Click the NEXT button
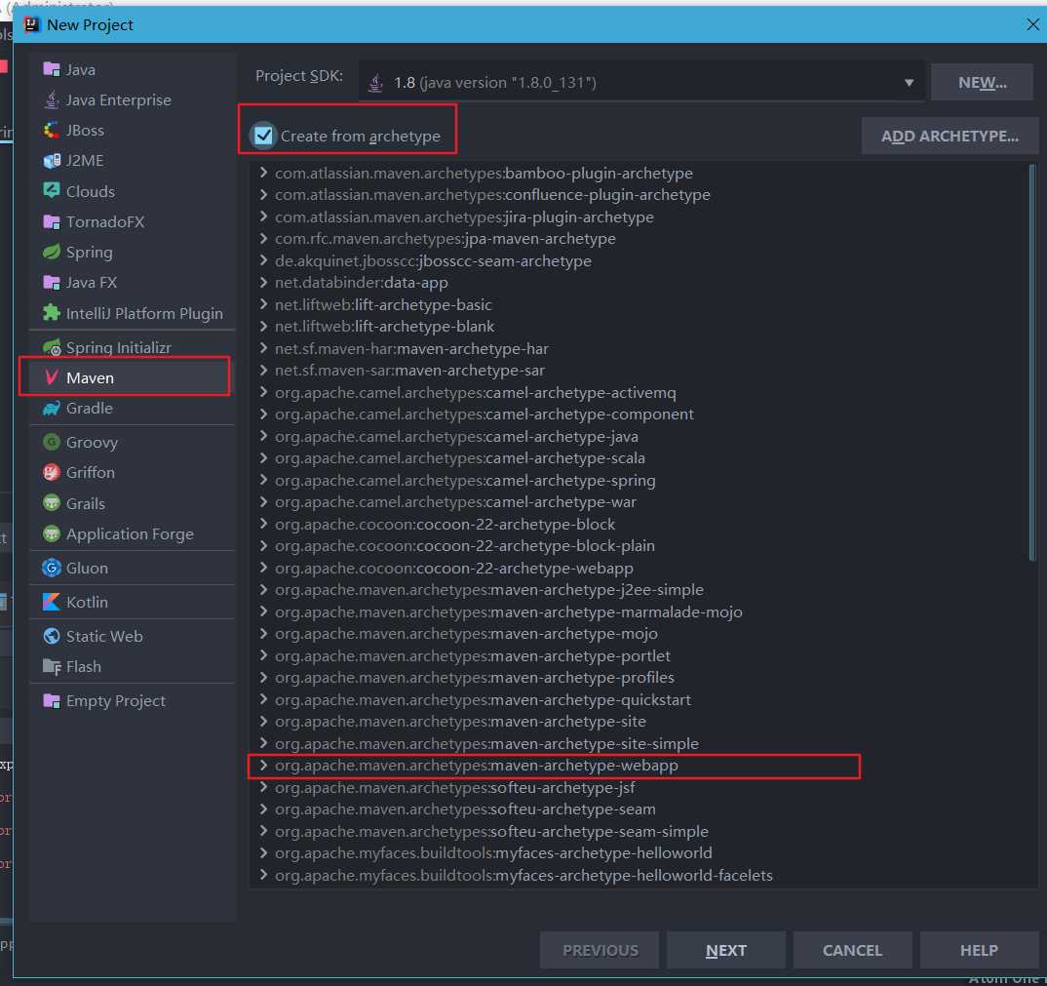This screenshot has width=1047, height=986. point(726,950)
